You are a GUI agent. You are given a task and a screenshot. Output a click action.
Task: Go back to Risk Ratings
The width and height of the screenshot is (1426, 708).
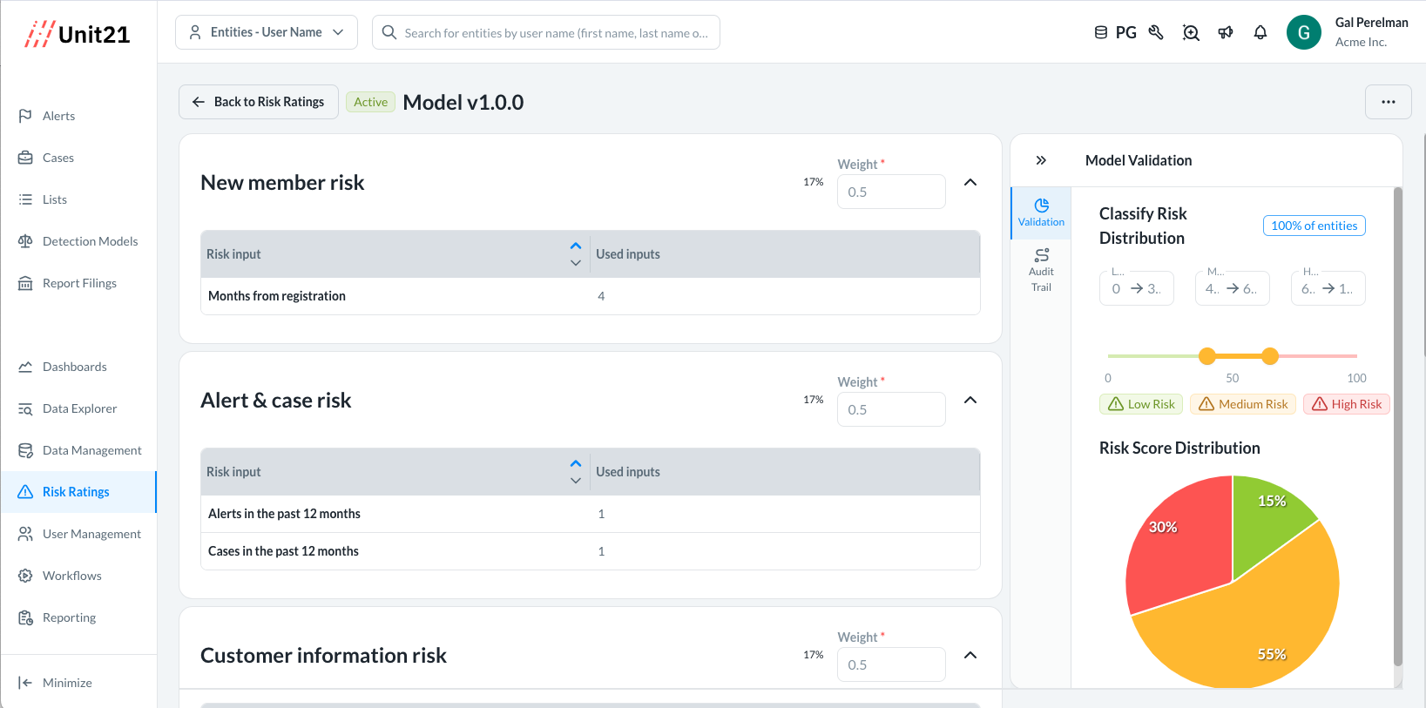tap(259, 102)
